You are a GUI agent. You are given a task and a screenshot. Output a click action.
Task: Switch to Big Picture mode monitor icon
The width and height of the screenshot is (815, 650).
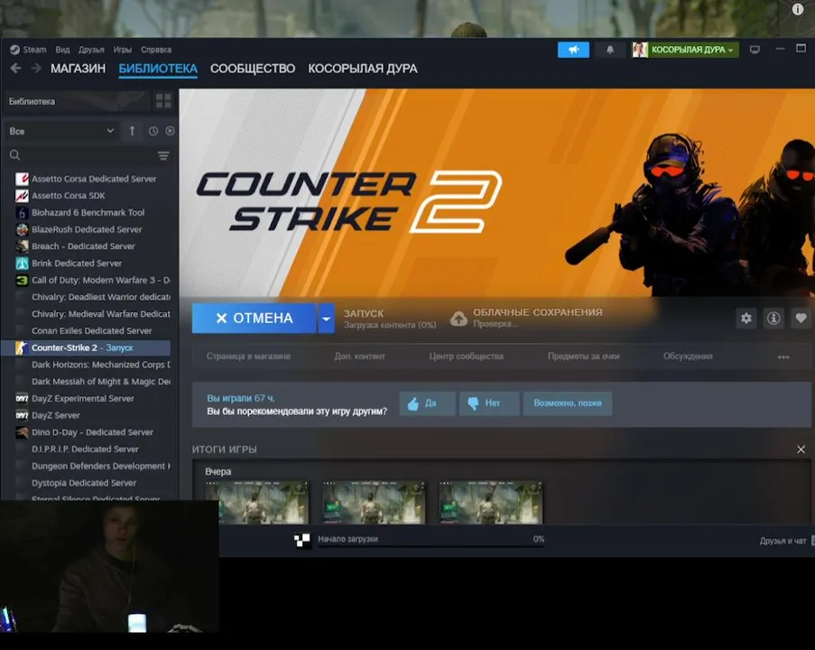[755, 50]
